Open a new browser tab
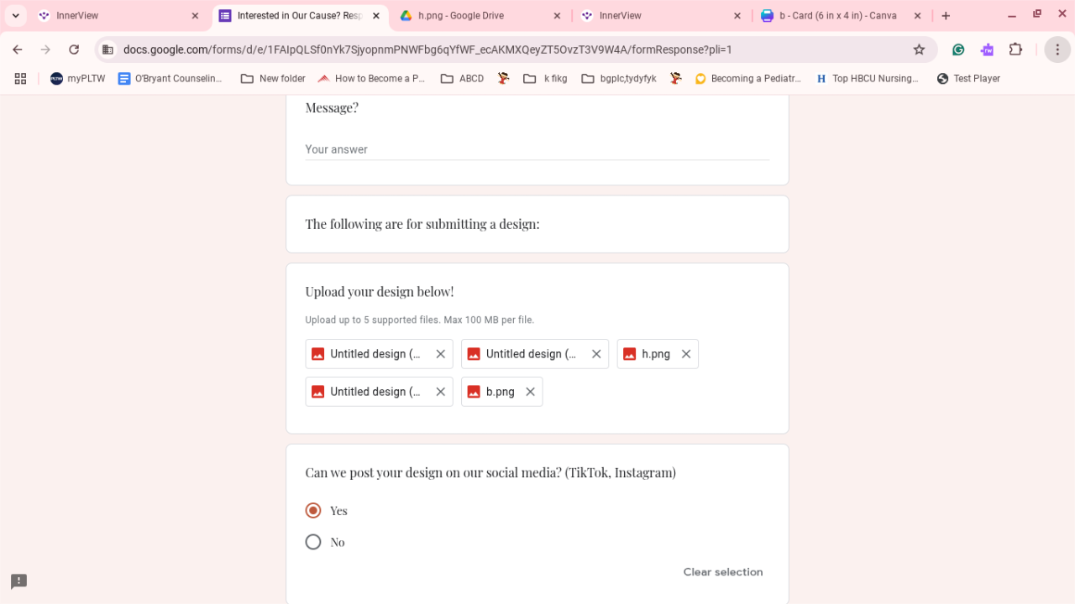The image size is (1075, 604). pyautogui.click(x=946, y=16)
